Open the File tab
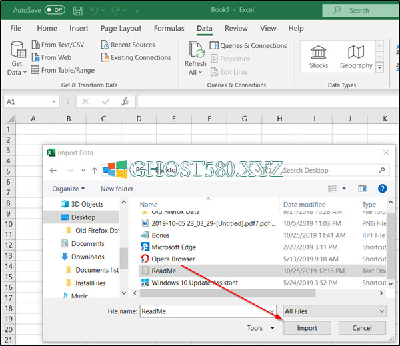Viewport: 400px width, 346px height. tap(15, 28)
